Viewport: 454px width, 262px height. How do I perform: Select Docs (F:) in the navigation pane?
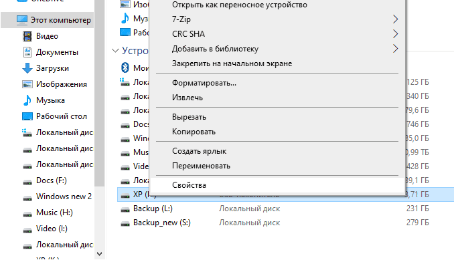click(52, 180)
